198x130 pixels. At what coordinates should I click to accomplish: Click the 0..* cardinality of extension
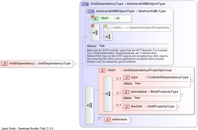[x=100, y=118]
